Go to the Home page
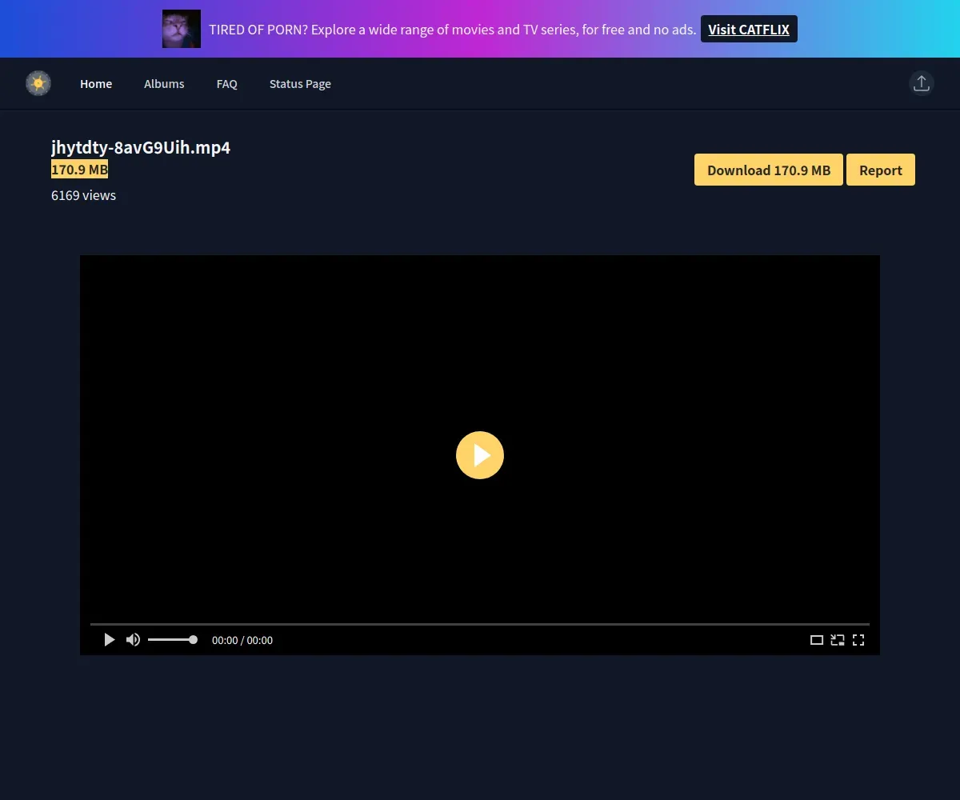 [x=96, y=84]
